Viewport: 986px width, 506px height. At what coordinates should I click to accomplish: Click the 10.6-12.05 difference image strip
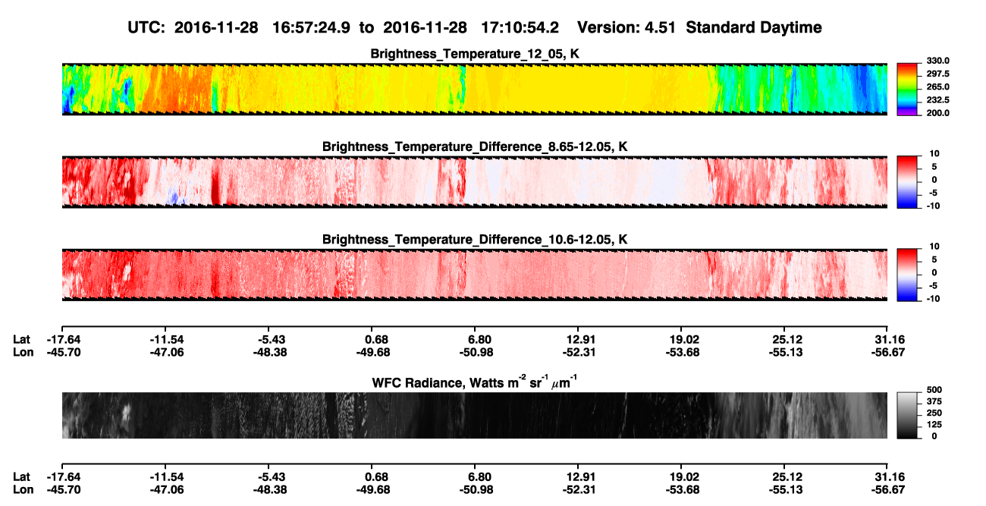475,275
